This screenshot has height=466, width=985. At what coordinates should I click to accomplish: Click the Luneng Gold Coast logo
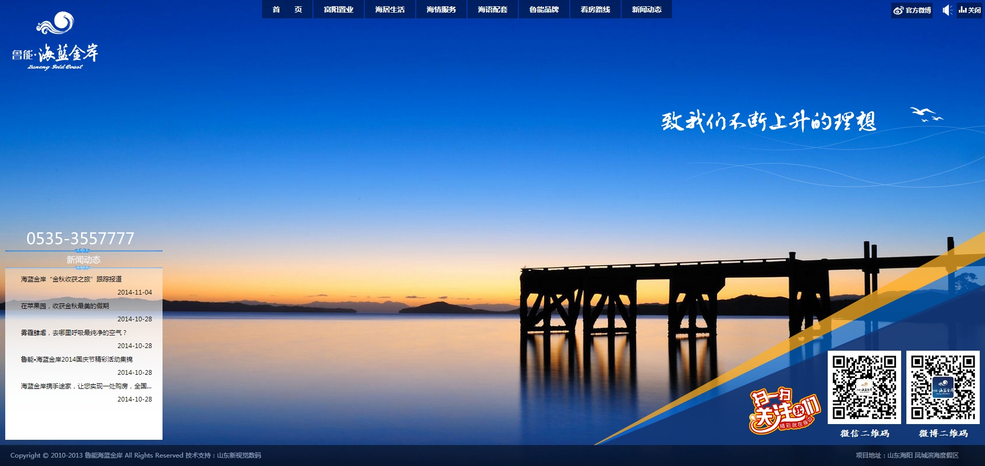tap(55, 42)
